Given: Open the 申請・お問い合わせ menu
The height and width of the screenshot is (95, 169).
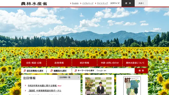Looking at the screenshot, I should tap(110, 63).
